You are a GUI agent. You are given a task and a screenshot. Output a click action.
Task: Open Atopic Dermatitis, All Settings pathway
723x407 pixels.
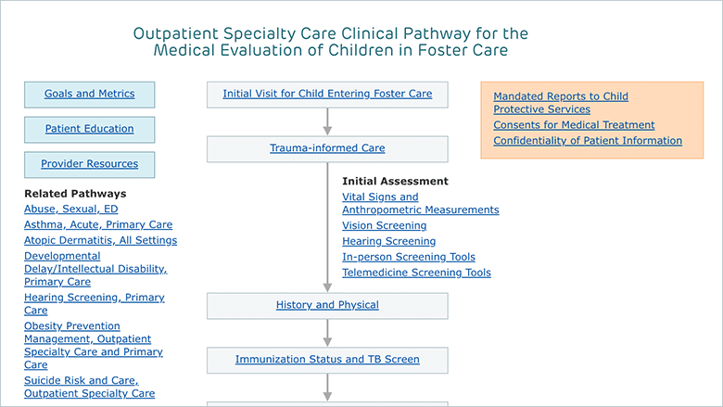point(100,240)
